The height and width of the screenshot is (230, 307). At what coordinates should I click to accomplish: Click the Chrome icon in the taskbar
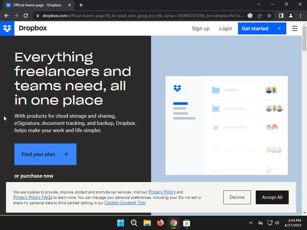174,223
